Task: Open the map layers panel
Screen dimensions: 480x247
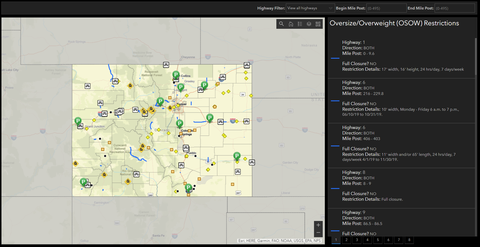Action: (x=309, y=24)
